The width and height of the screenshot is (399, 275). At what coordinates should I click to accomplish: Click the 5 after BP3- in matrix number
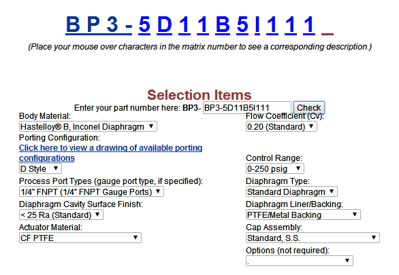coord(144,25)
